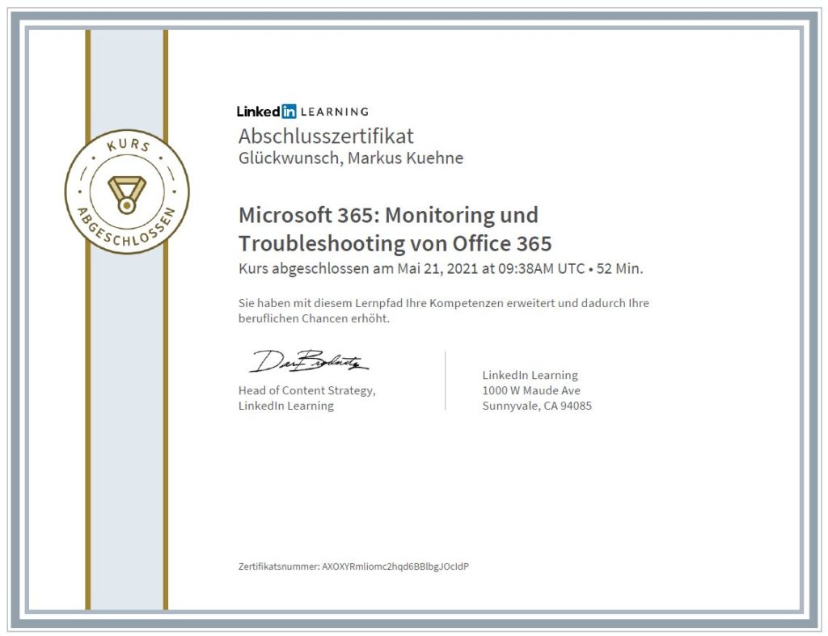Click 'Sunnyvale, CA 94085' text
828x636 pixels.
click(x=537, y=406)
